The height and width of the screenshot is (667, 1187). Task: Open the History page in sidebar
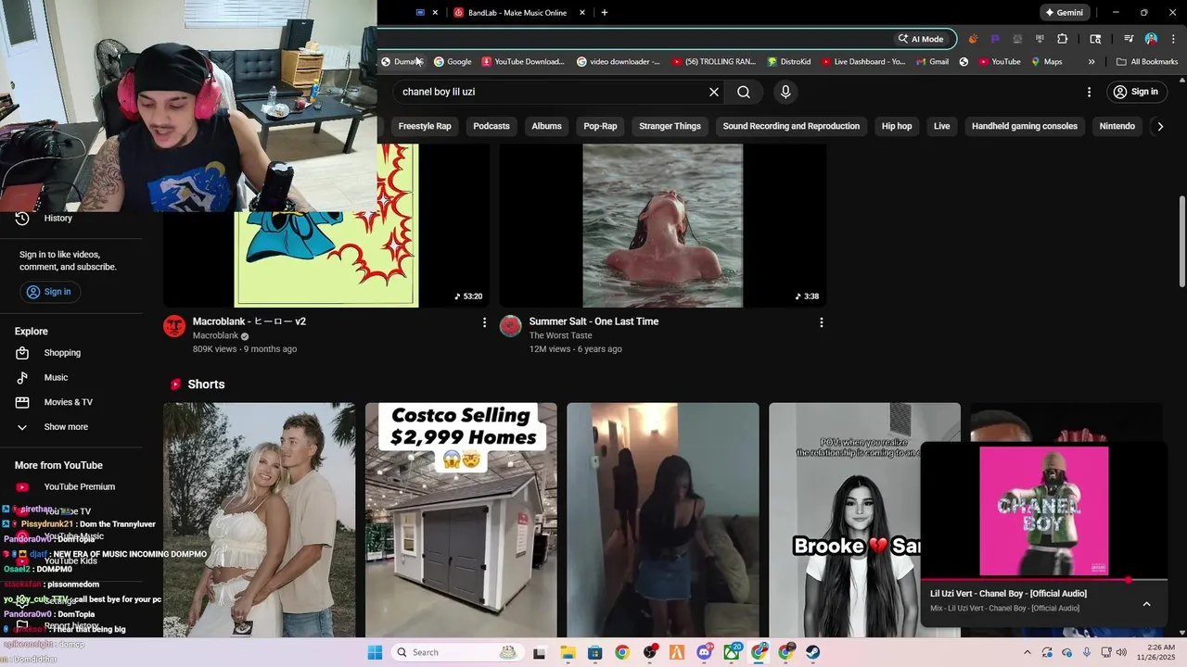point(57,219)
